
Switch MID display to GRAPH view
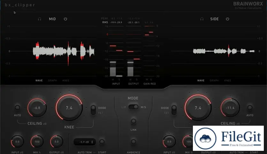point(52,80)
